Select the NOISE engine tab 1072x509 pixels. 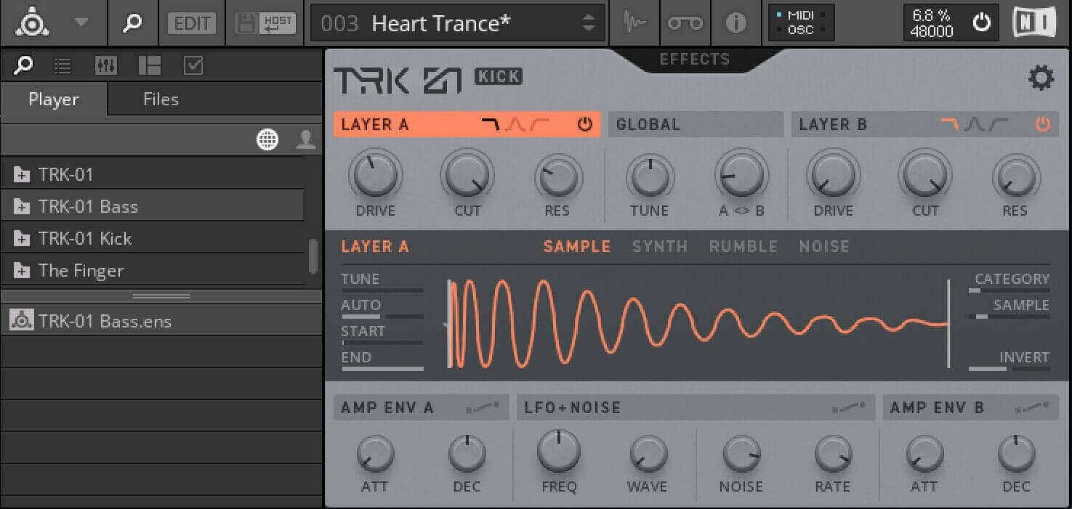coord(824,246)
